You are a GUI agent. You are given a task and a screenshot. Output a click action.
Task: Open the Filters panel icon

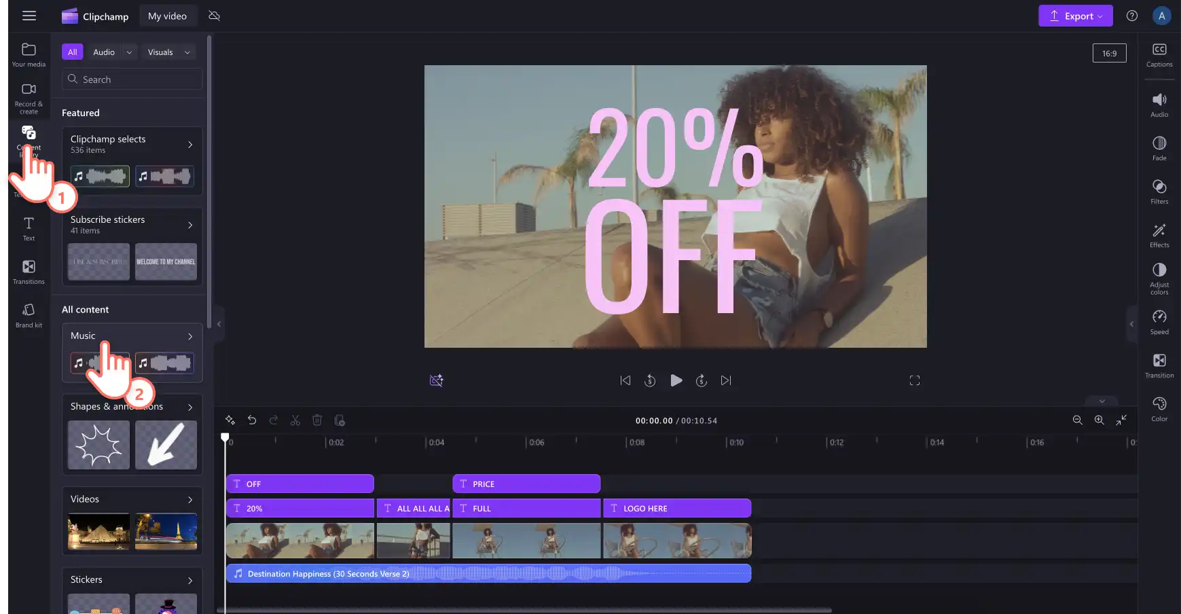[x=1159, y=192]
